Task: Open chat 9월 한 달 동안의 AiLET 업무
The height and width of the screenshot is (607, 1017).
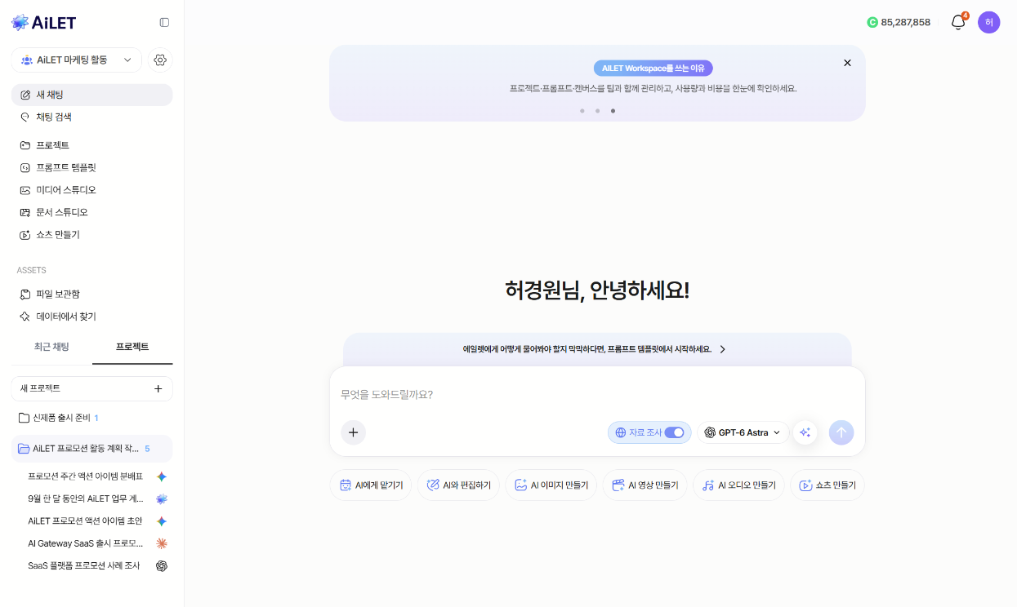Action: pos(86,498)
